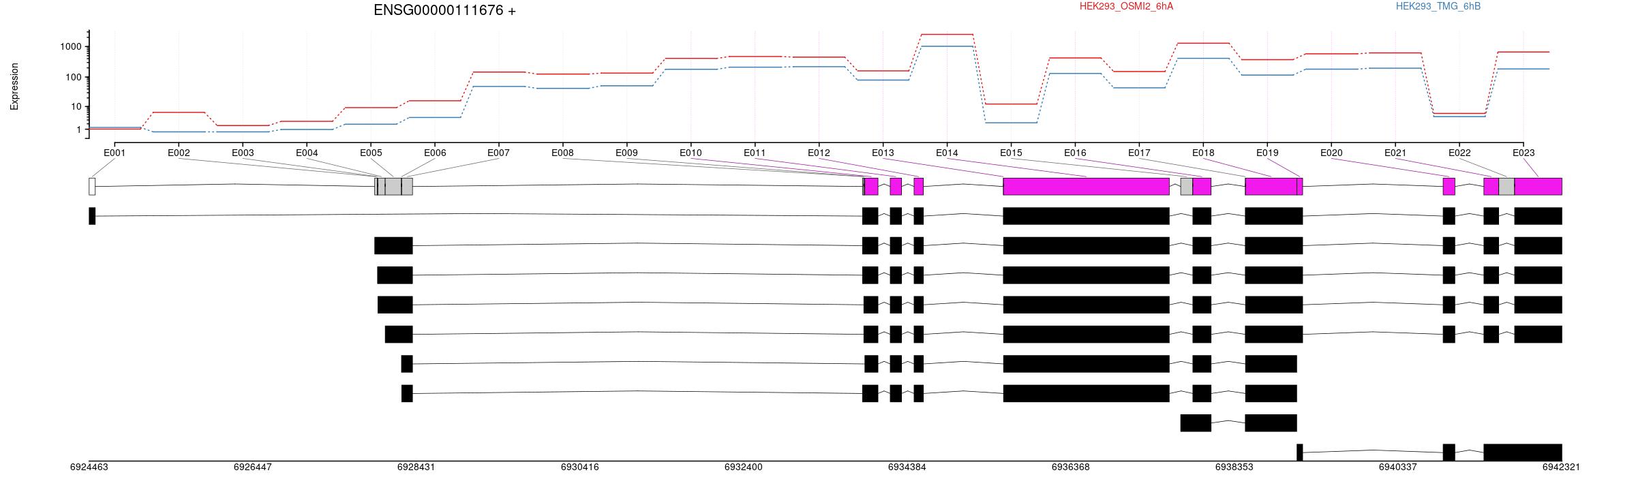Select exon bin label E021
Screen dimensions: 1636x477
1395,153
